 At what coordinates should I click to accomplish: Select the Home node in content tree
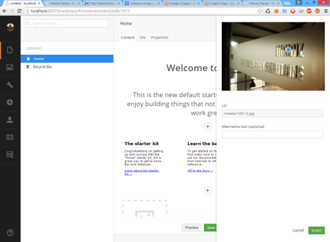(x=67, y=59)
